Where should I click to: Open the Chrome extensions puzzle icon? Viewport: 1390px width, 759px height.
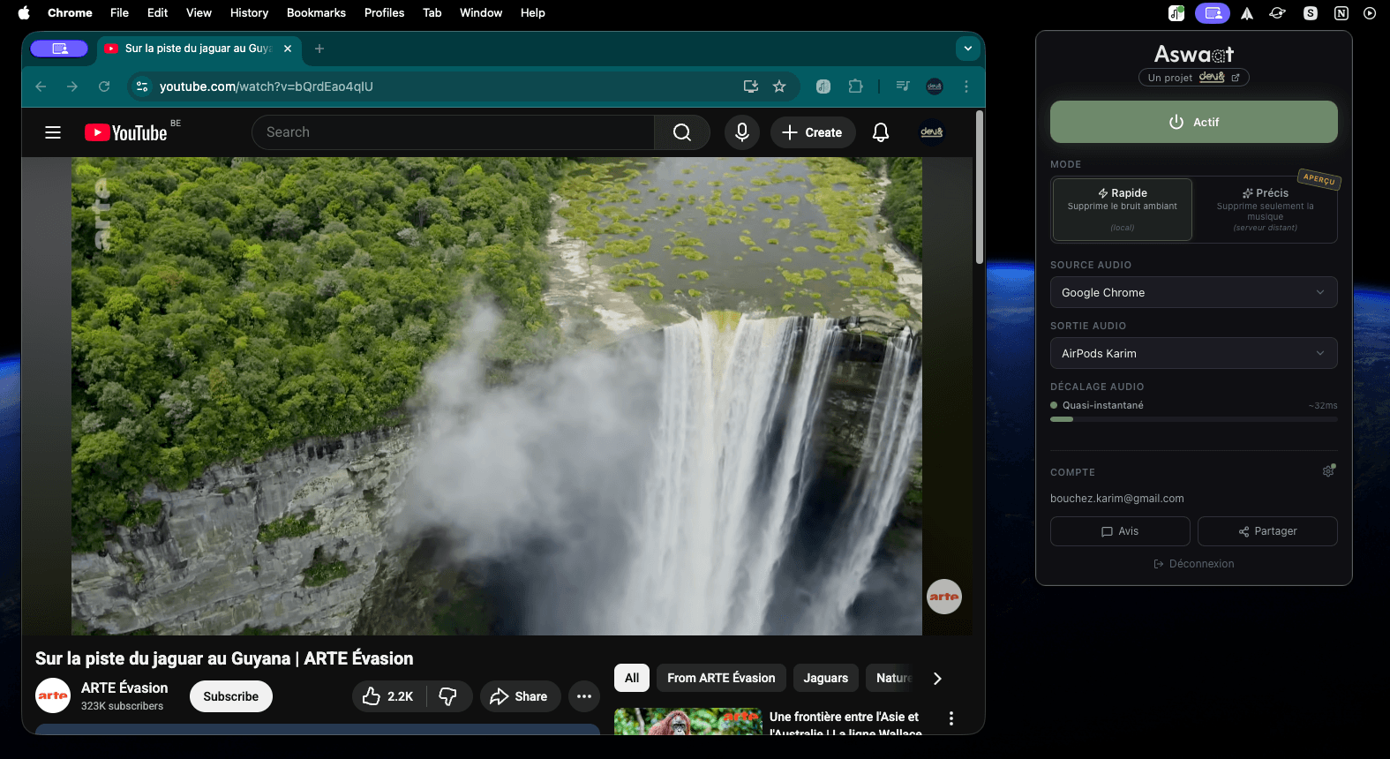855,86
